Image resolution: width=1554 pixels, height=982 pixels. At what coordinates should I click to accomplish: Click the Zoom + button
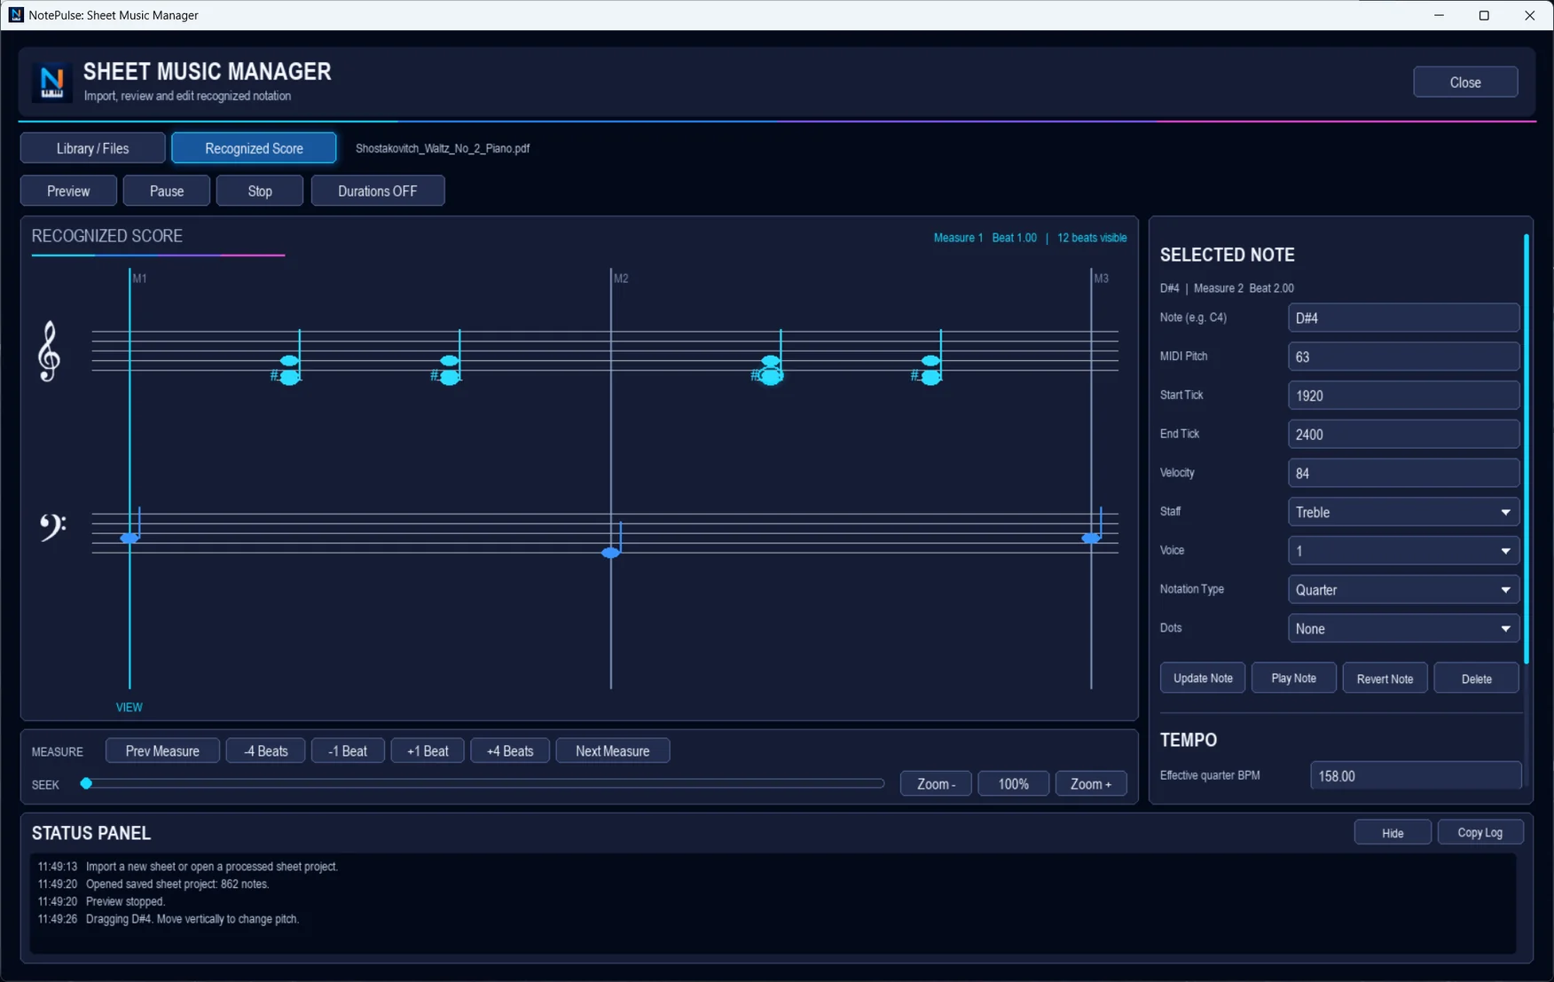(1091, 784)
